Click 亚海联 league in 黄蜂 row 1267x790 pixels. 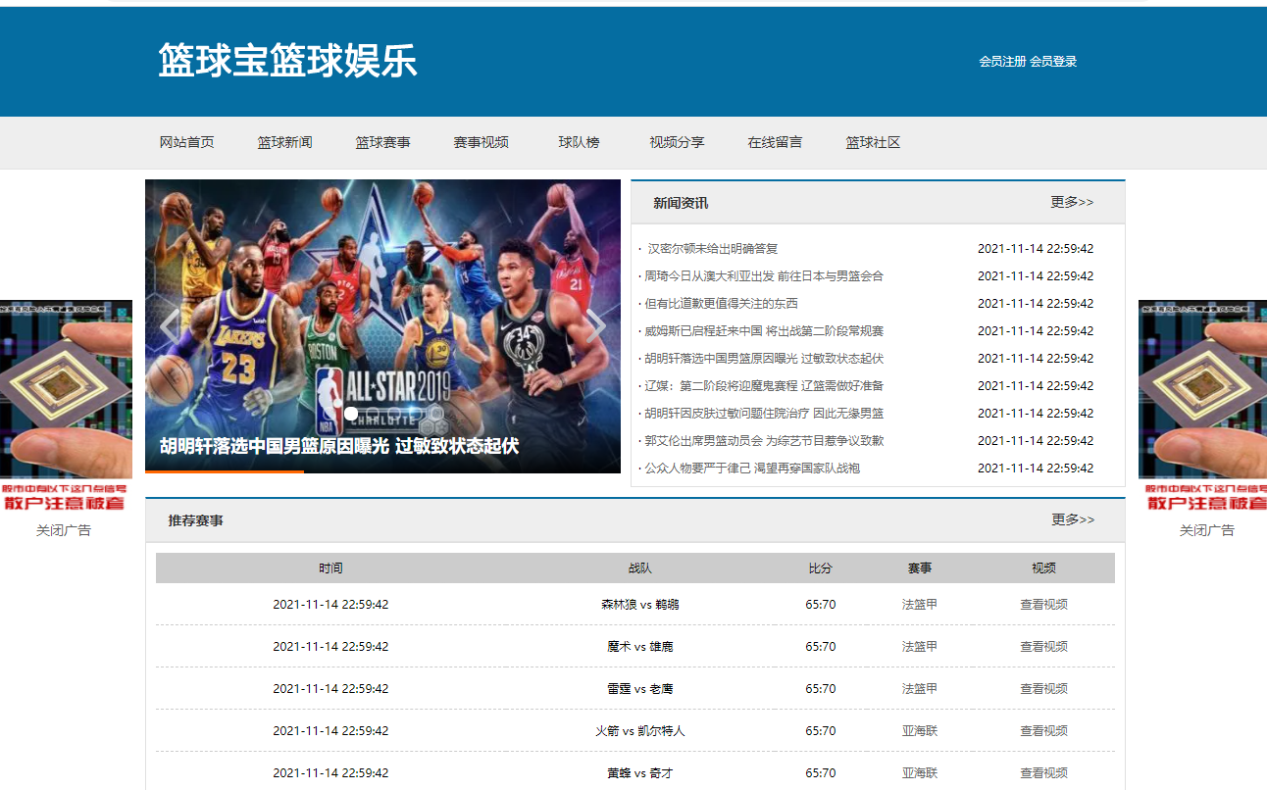pos(920,773)
